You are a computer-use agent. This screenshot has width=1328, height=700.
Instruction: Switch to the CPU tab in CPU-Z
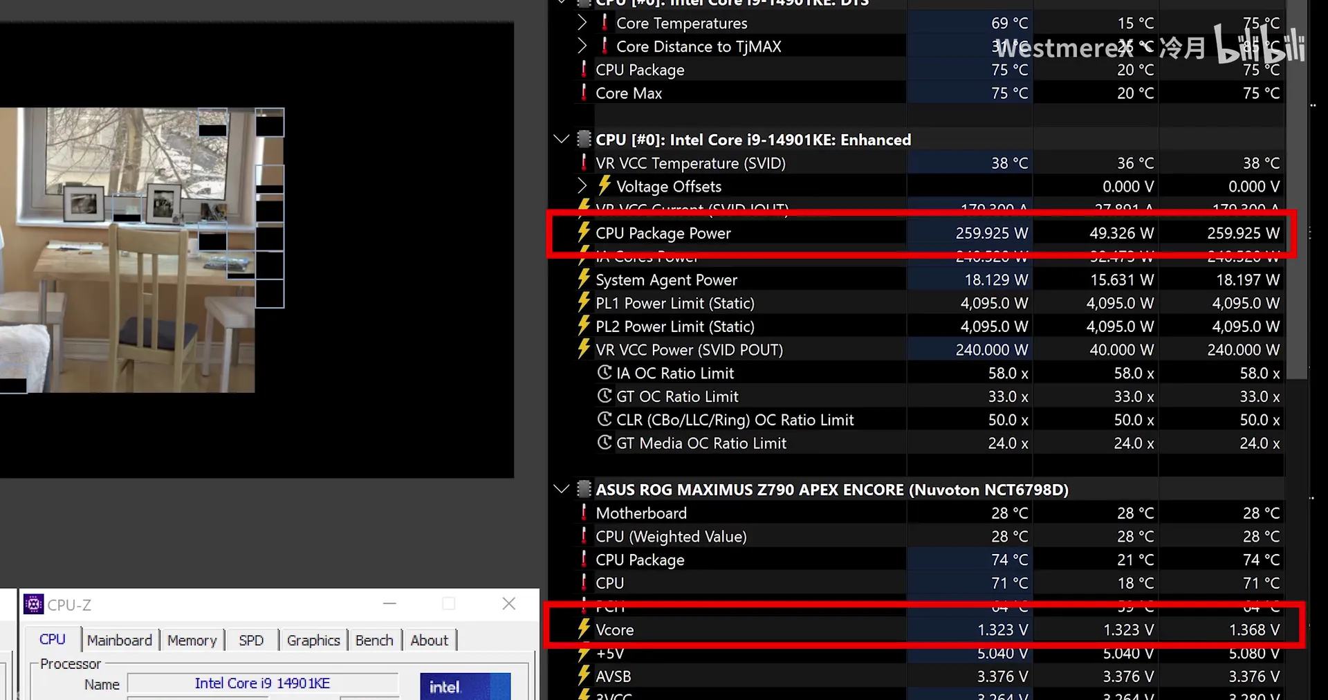[x=53, y=640]
